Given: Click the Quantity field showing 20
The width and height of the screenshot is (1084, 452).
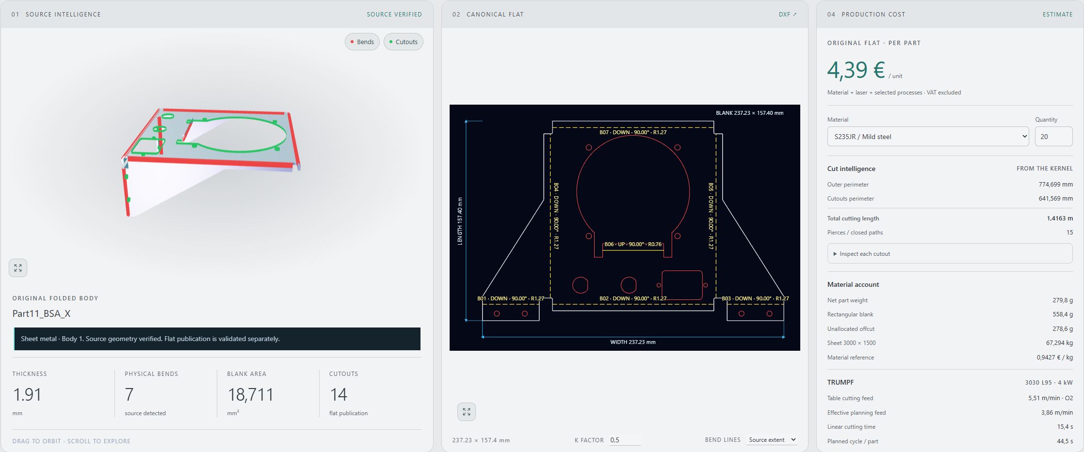Looking at the screenshot, I should point(1053,137).
